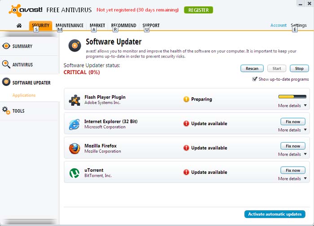
Task: Click the Start button
Action: (x=277, y=69)
